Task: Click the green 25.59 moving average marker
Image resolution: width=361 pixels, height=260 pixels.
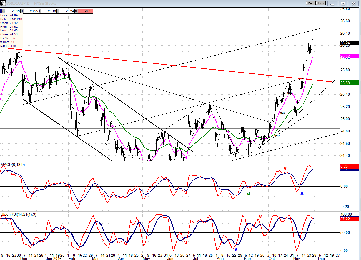Action: (349, 83)
